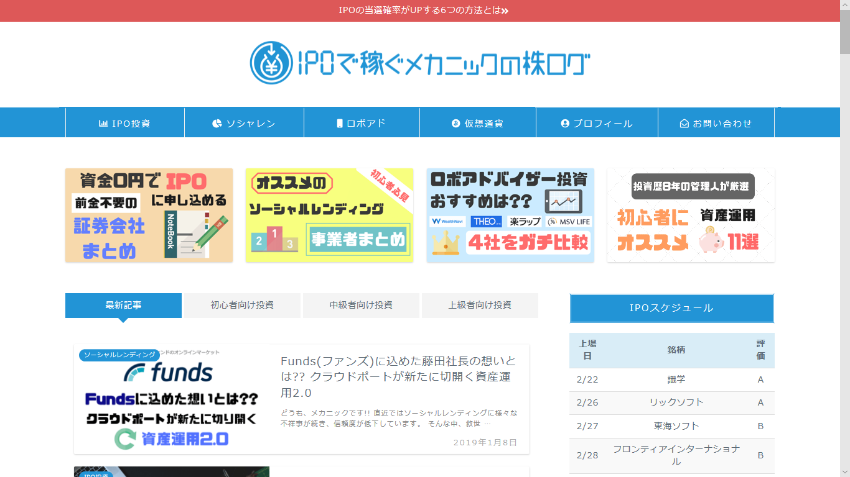Click the ソーシャルレンディング category tag
Screen dimensions: 850x477
click(x=119, y=355)
